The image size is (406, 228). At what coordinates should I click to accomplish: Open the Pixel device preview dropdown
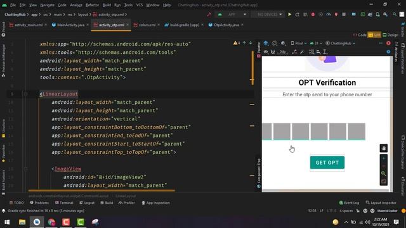(299, 43)
